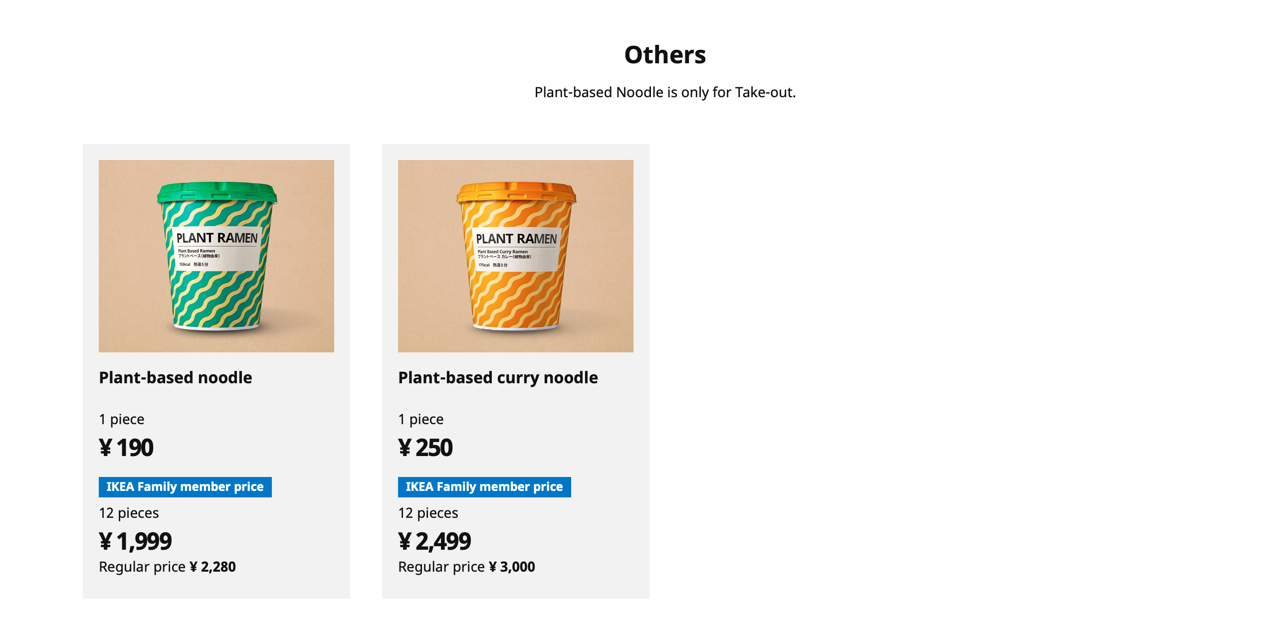Click the orange lid of the curry cup
The image size is (1264, 624).
pos(516,192)
